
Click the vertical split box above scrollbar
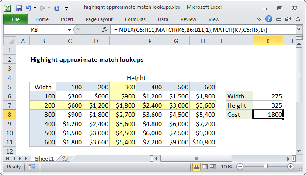tap(299, 38)
